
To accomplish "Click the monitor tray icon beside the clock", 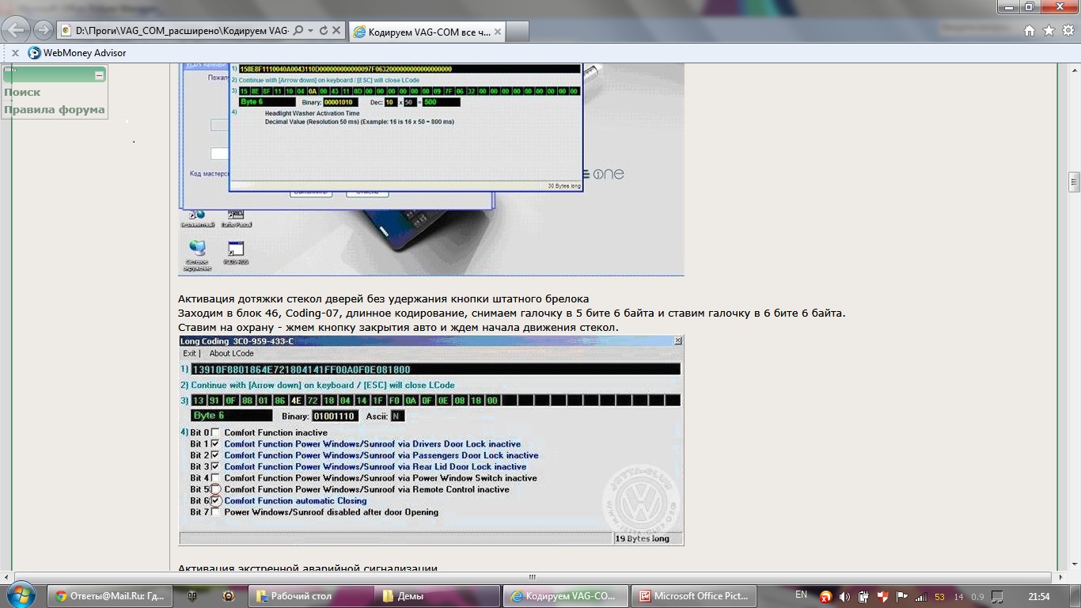I will pos(998,596).
